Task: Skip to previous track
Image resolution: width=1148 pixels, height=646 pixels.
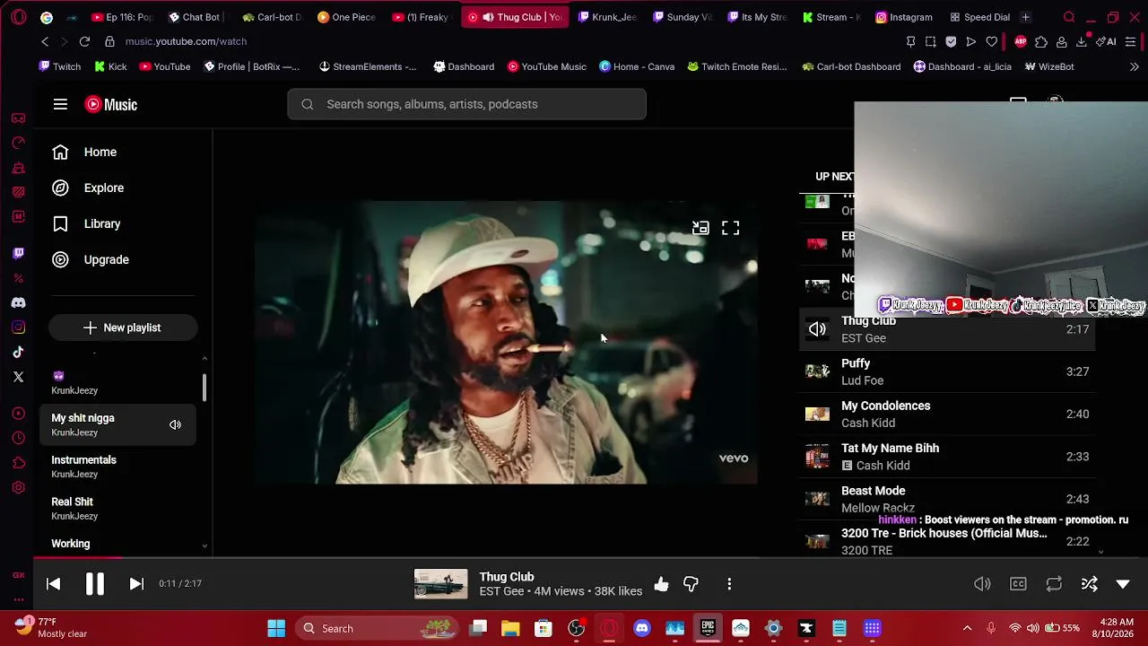Action: [53, 583]
